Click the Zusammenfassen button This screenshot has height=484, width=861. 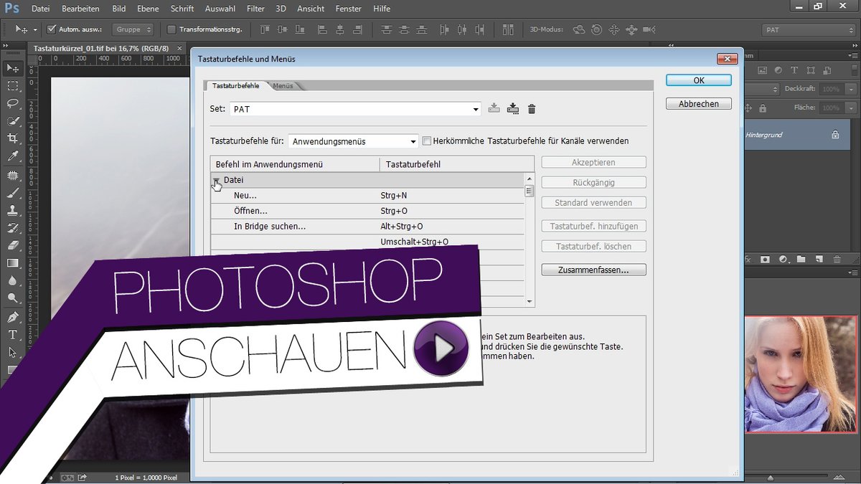(x=593, y=269)
